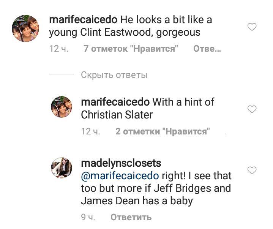Open the marifecaicedo username on the top comment
The width and height of the screenshot is (273, 229).
click(x=83, y=19)
